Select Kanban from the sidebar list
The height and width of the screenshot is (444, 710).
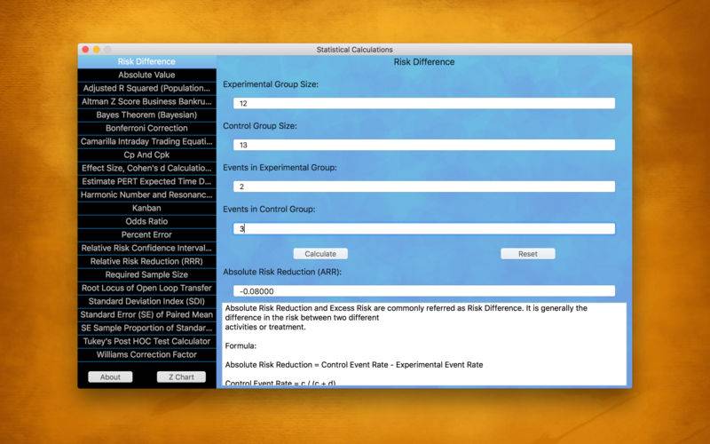coord(146,208)
